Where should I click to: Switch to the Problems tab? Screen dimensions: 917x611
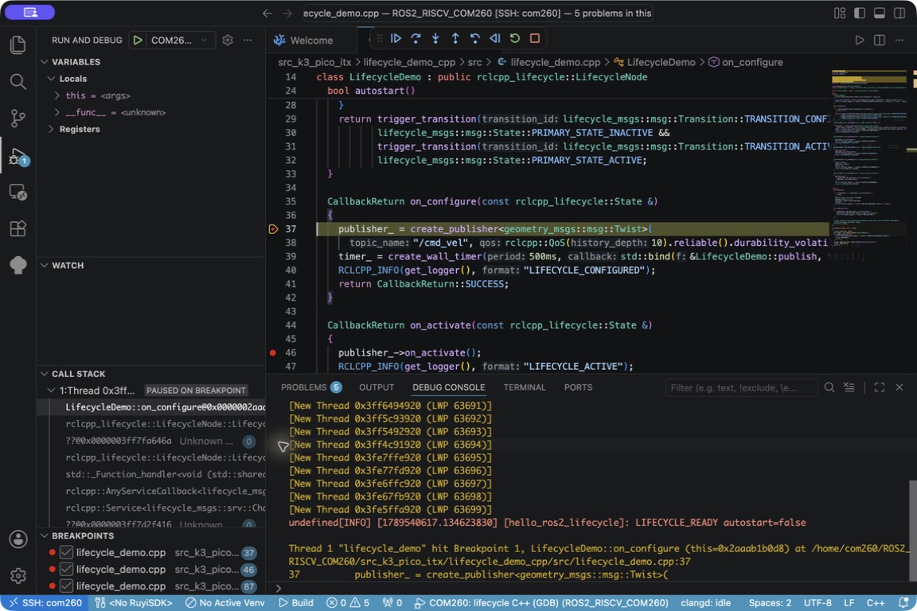[311, 387]
